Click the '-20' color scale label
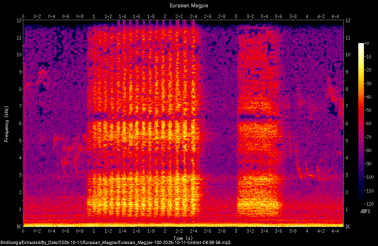 (368, 70)
